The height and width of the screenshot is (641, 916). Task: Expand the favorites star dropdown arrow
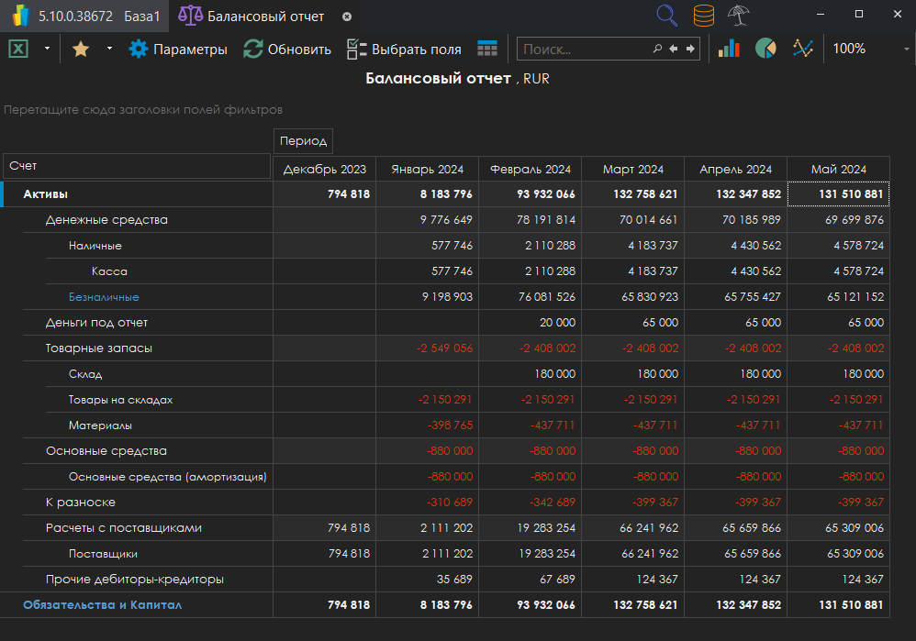(109, 49)
